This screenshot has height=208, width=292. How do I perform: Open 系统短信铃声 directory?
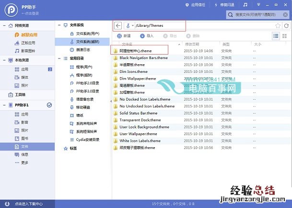point(83,131)
